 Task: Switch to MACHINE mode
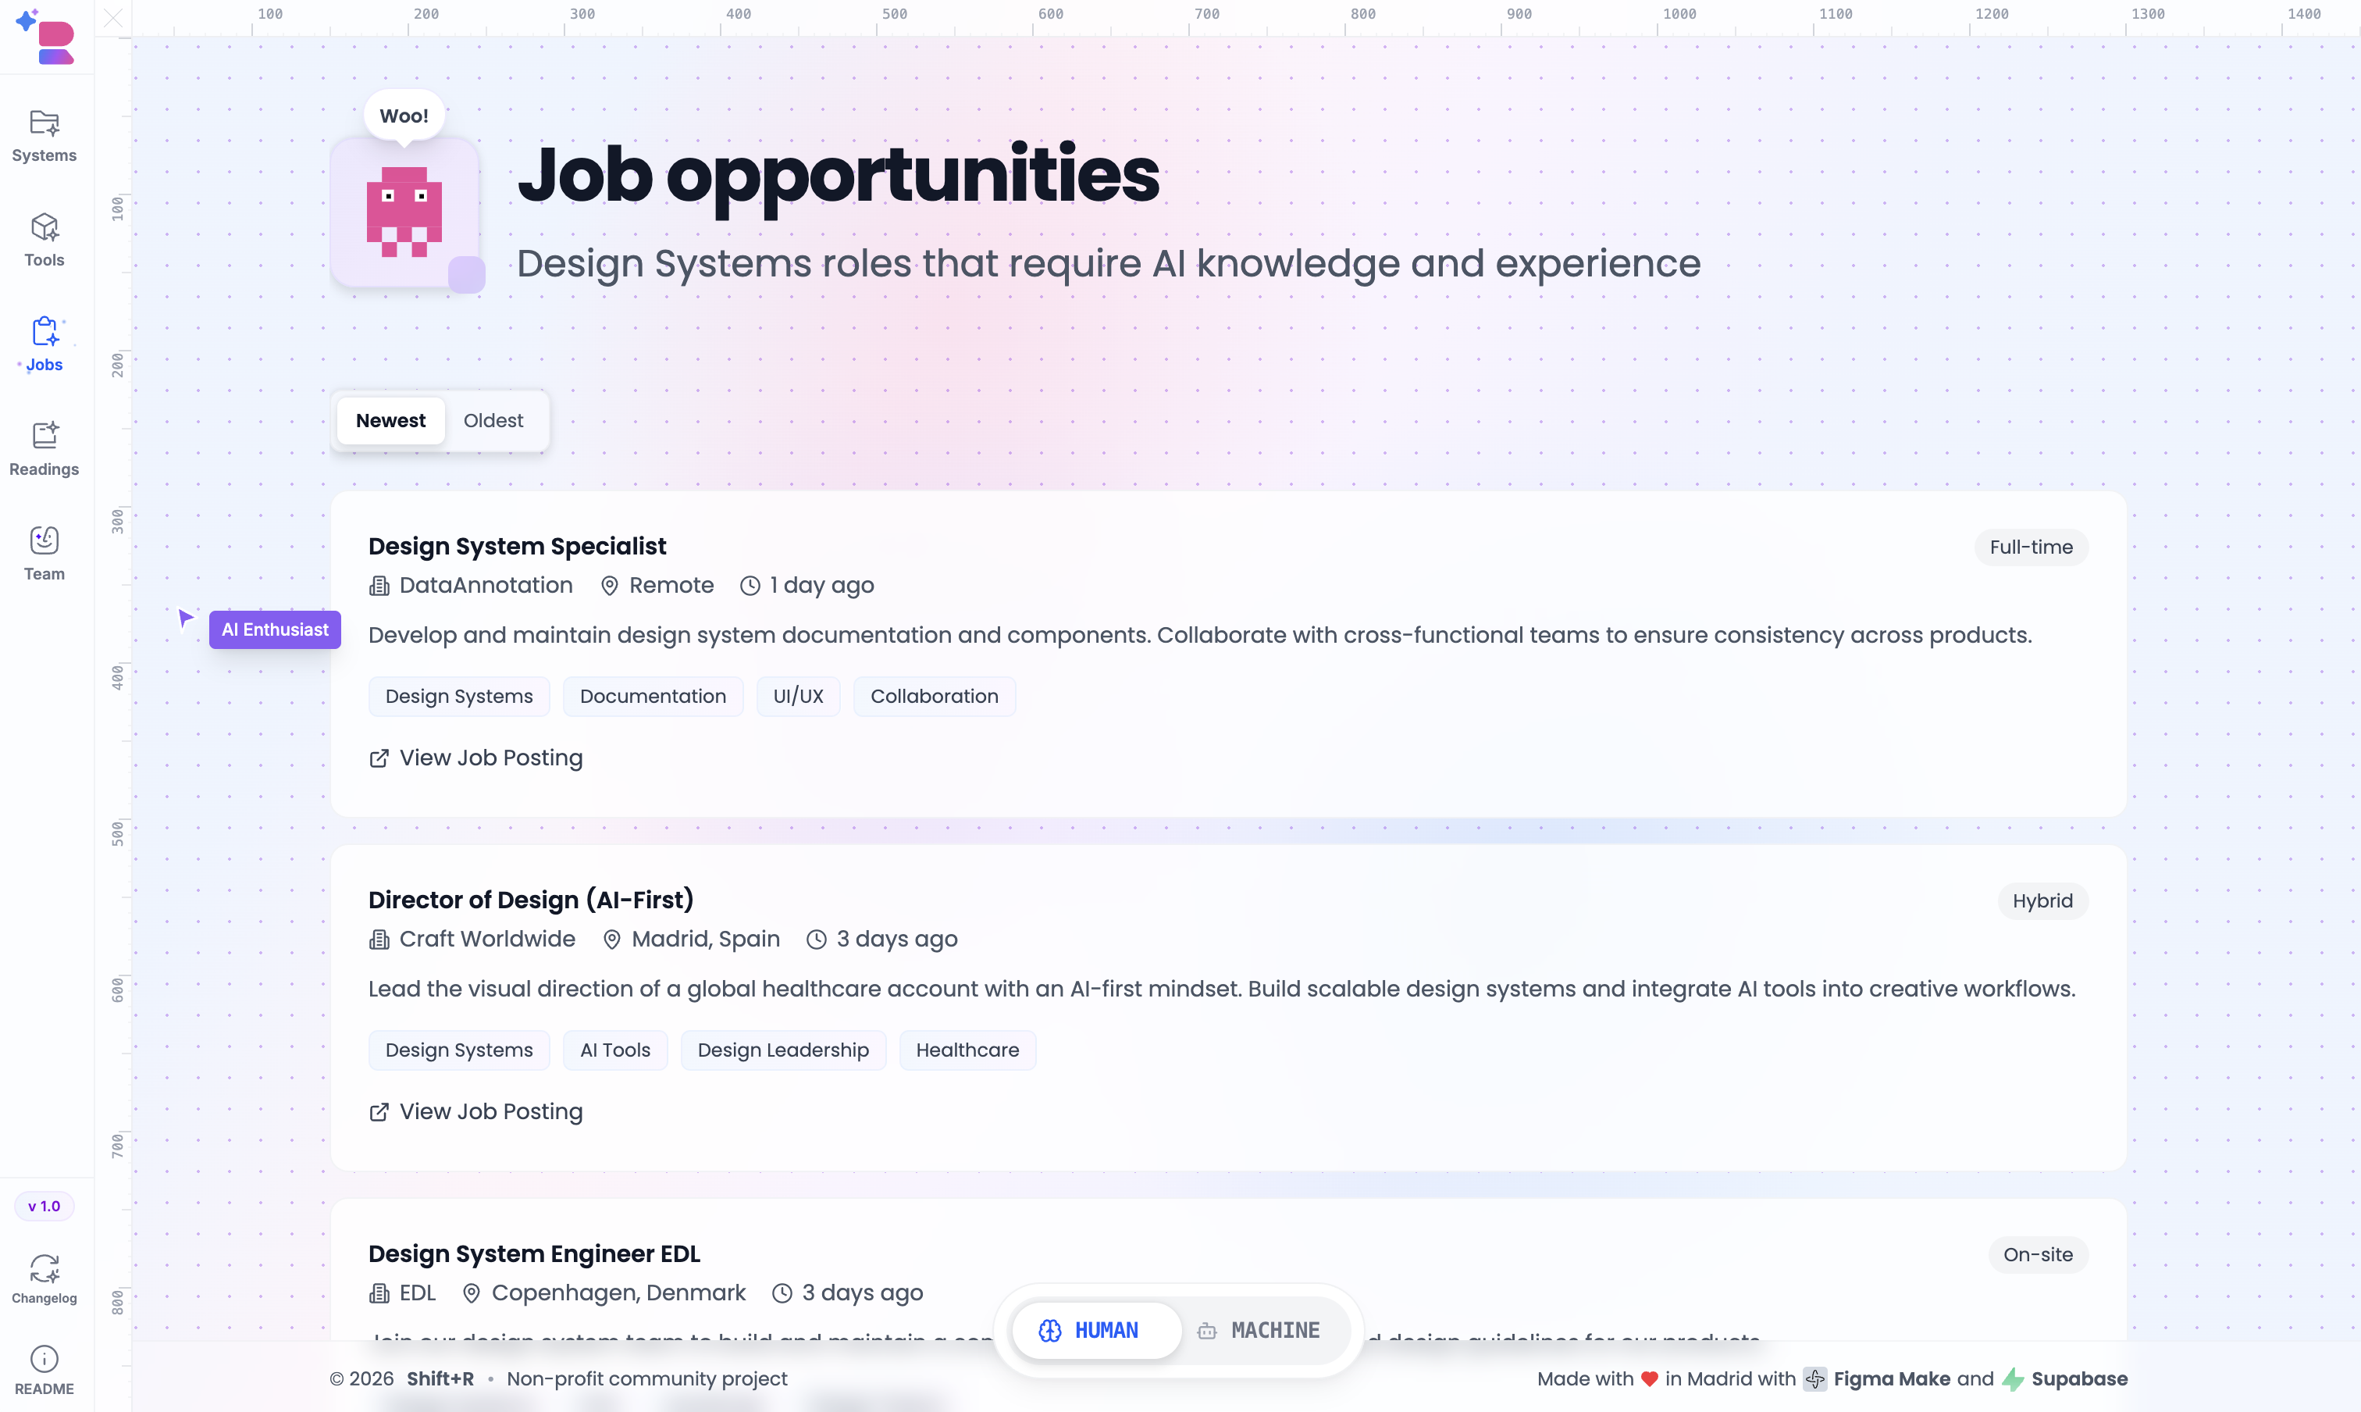point(1259,1329)
